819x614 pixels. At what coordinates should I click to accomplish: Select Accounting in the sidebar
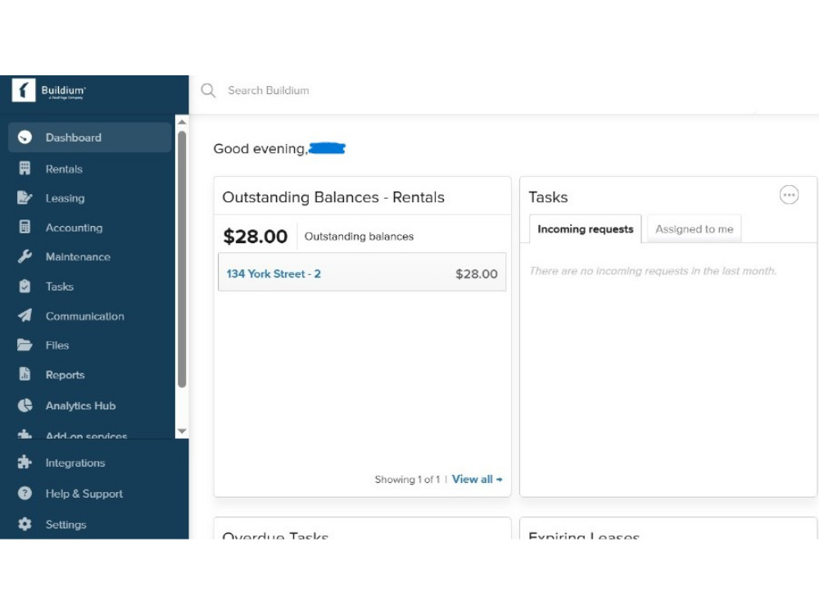[74, 228]
